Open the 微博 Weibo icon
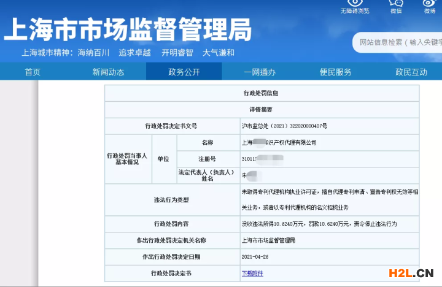The image size is (442, 287). [x=430, y=6]
